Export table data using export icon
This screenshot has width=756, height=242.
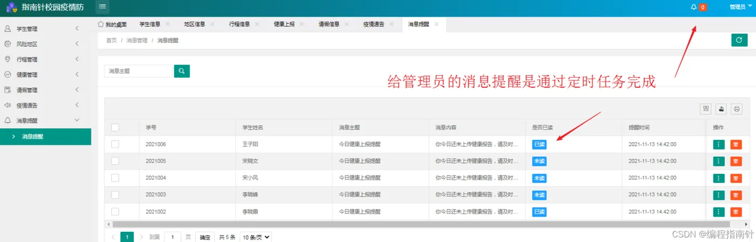721,109
